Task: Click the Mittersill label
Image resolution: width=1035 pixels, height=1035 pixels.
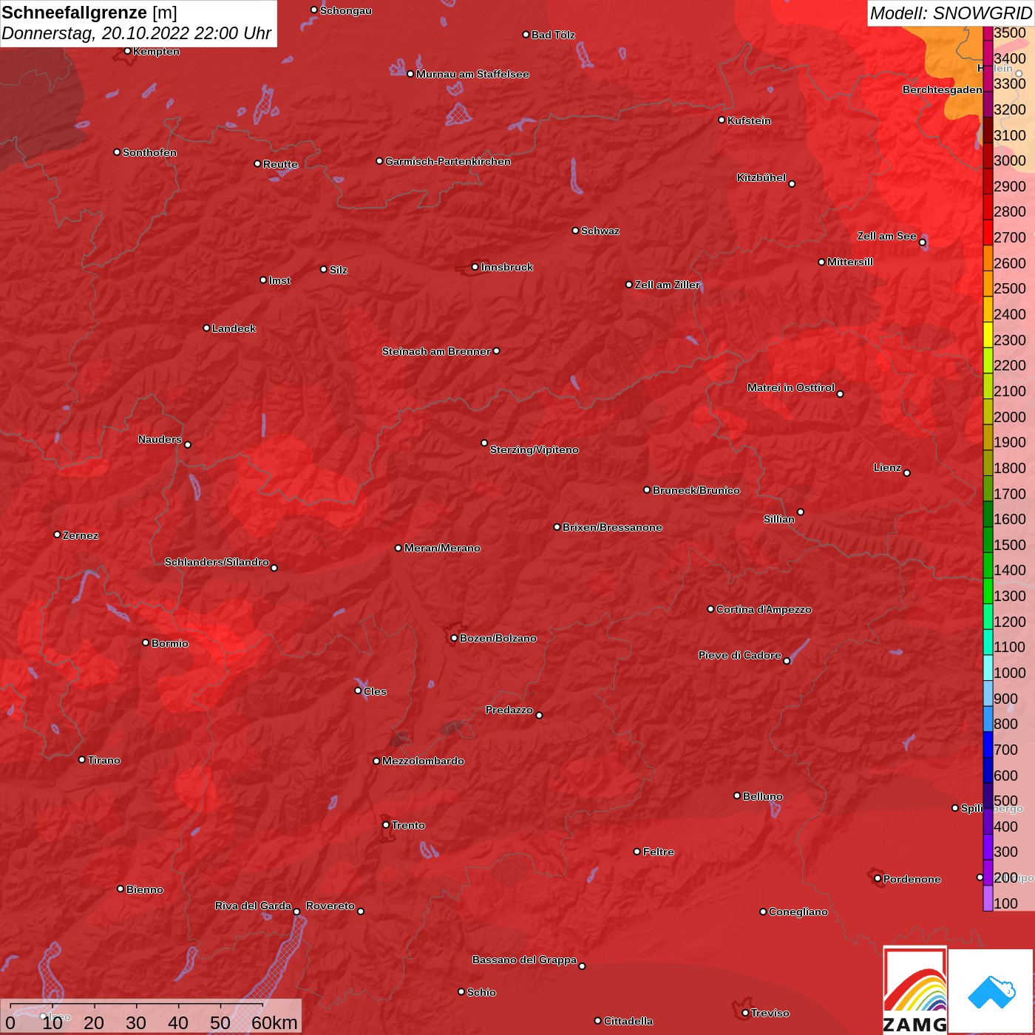Action: 850,262
